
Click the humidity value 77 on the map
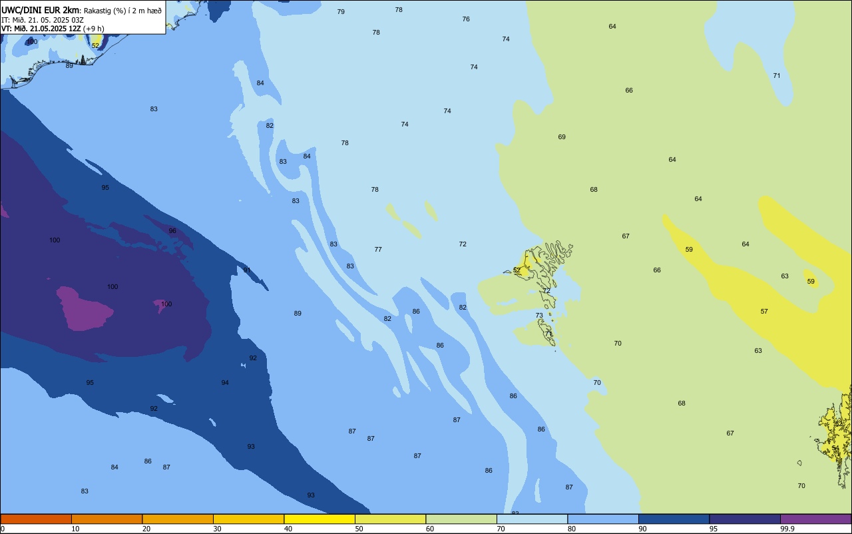(x=378, y=250)
